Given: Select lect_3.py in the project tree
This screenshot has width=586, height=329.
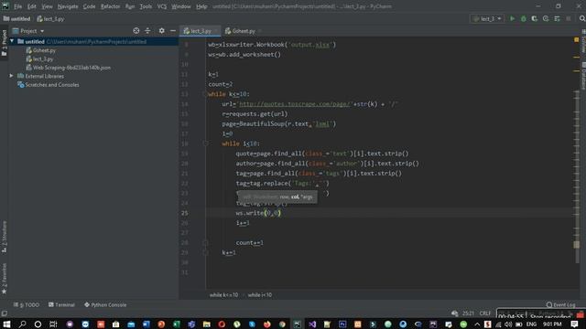Looking at the screenshot, I should pos(39,58).
